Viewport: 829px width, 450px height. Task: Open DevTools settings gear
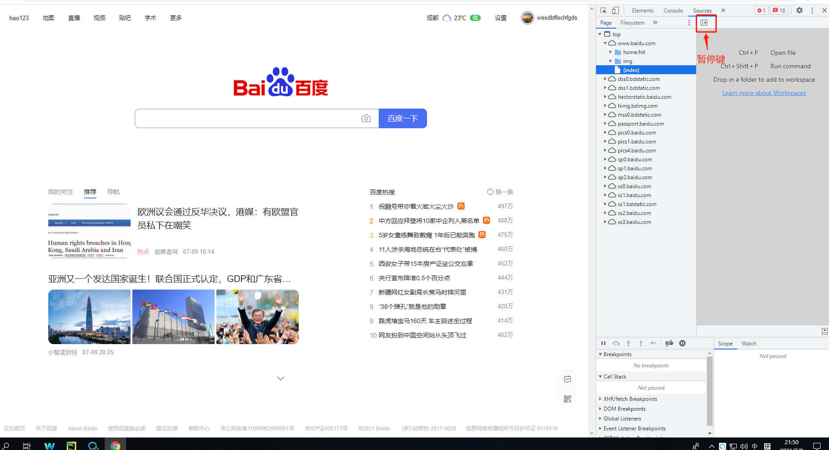pyautogui.click(x=799, y=10)
